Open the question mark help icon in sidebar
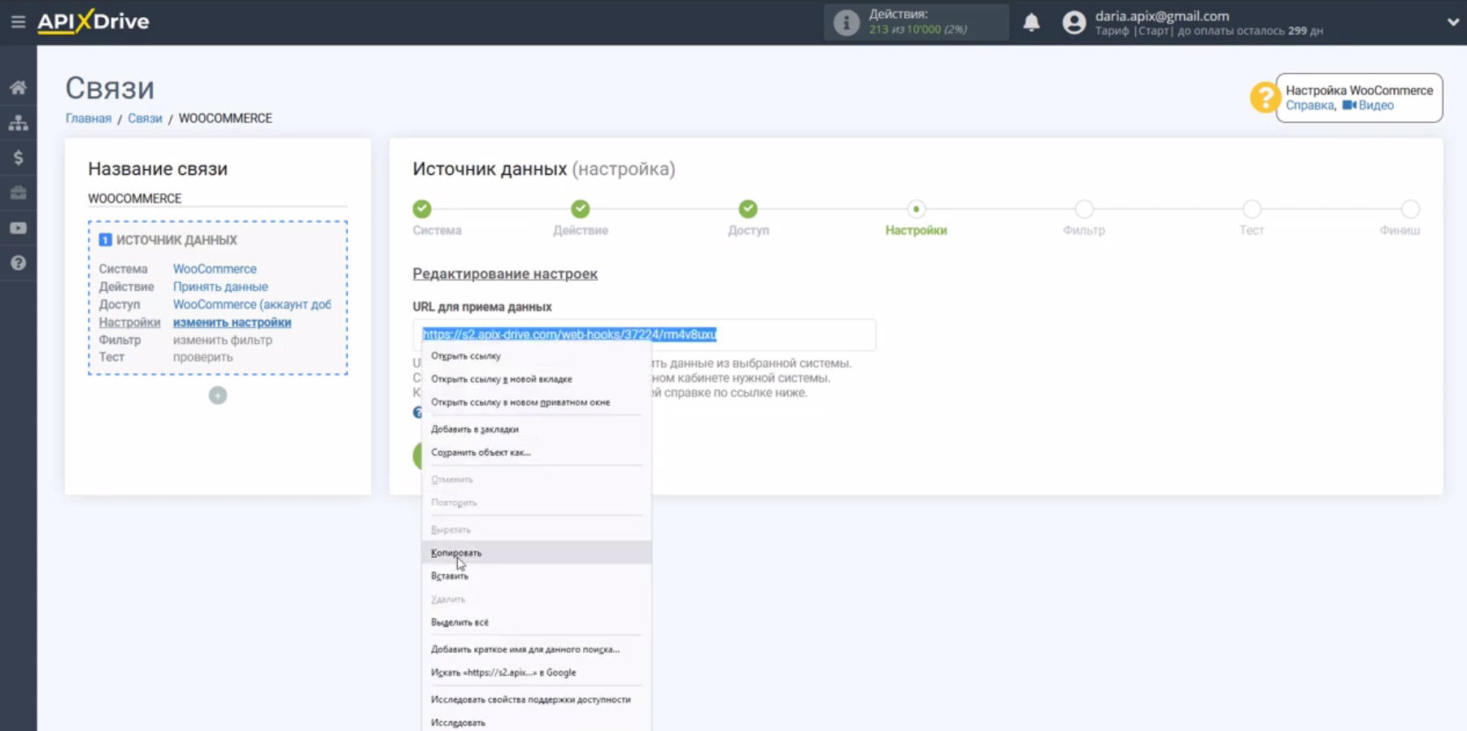This screenshot has width=1467, height=731. coord(18,263)
